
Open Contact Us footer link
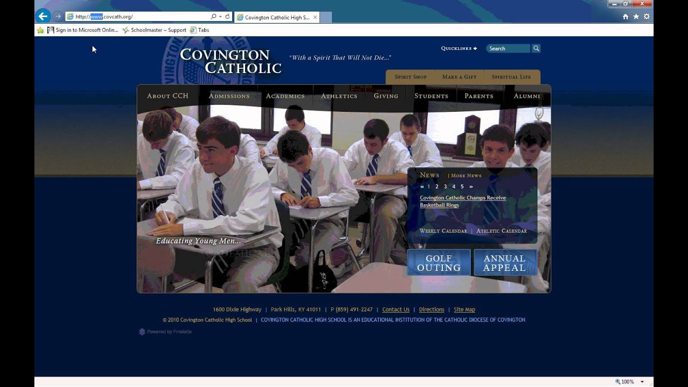(x=396, y=310)
